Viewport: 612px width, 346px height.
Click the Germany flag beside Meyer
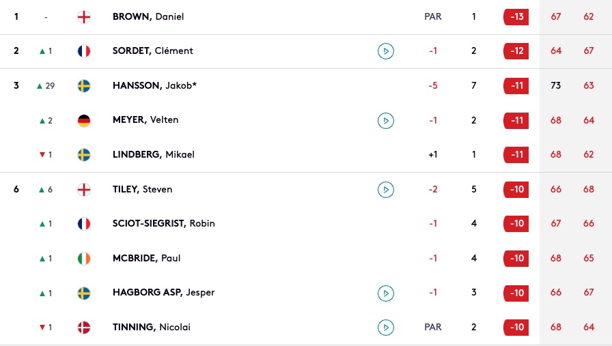(x=84, y=121)
